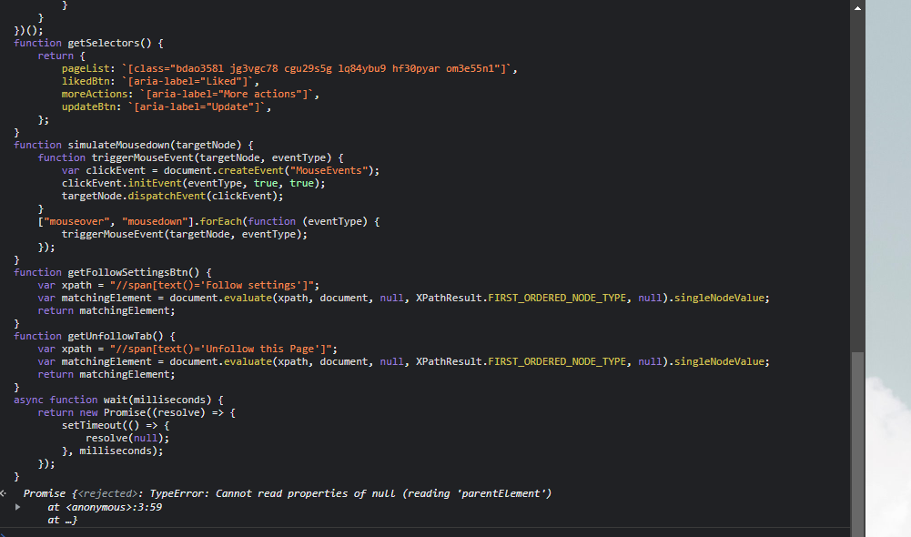Expand the rejected Promise error details triangle
This screenshot has width=911, height=537.
point(17,507)
